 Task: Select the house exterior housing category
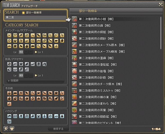click(9, 116)
